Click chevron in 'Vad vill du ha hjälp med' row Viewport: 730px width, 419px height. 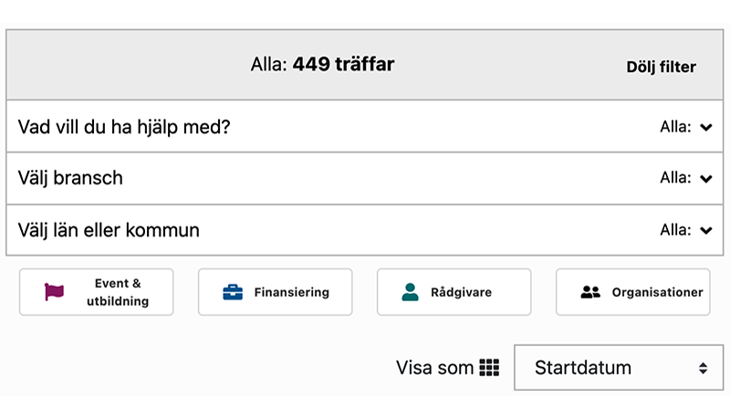[705, 128]
